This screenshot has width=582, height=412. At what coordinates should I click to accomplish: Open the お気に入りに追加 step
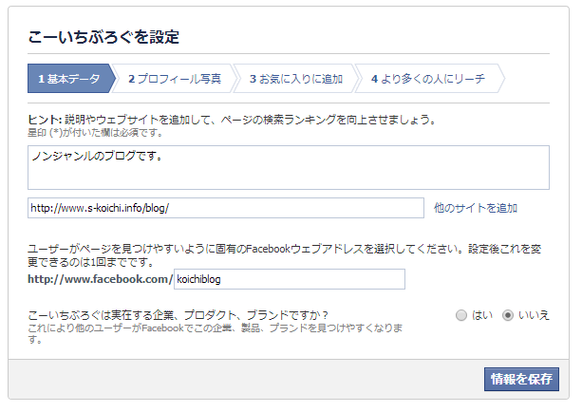(x=294, y=79)
